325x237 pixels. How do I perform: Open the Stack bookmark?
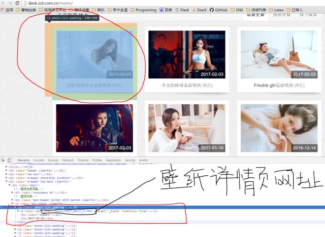pos(200,10)
